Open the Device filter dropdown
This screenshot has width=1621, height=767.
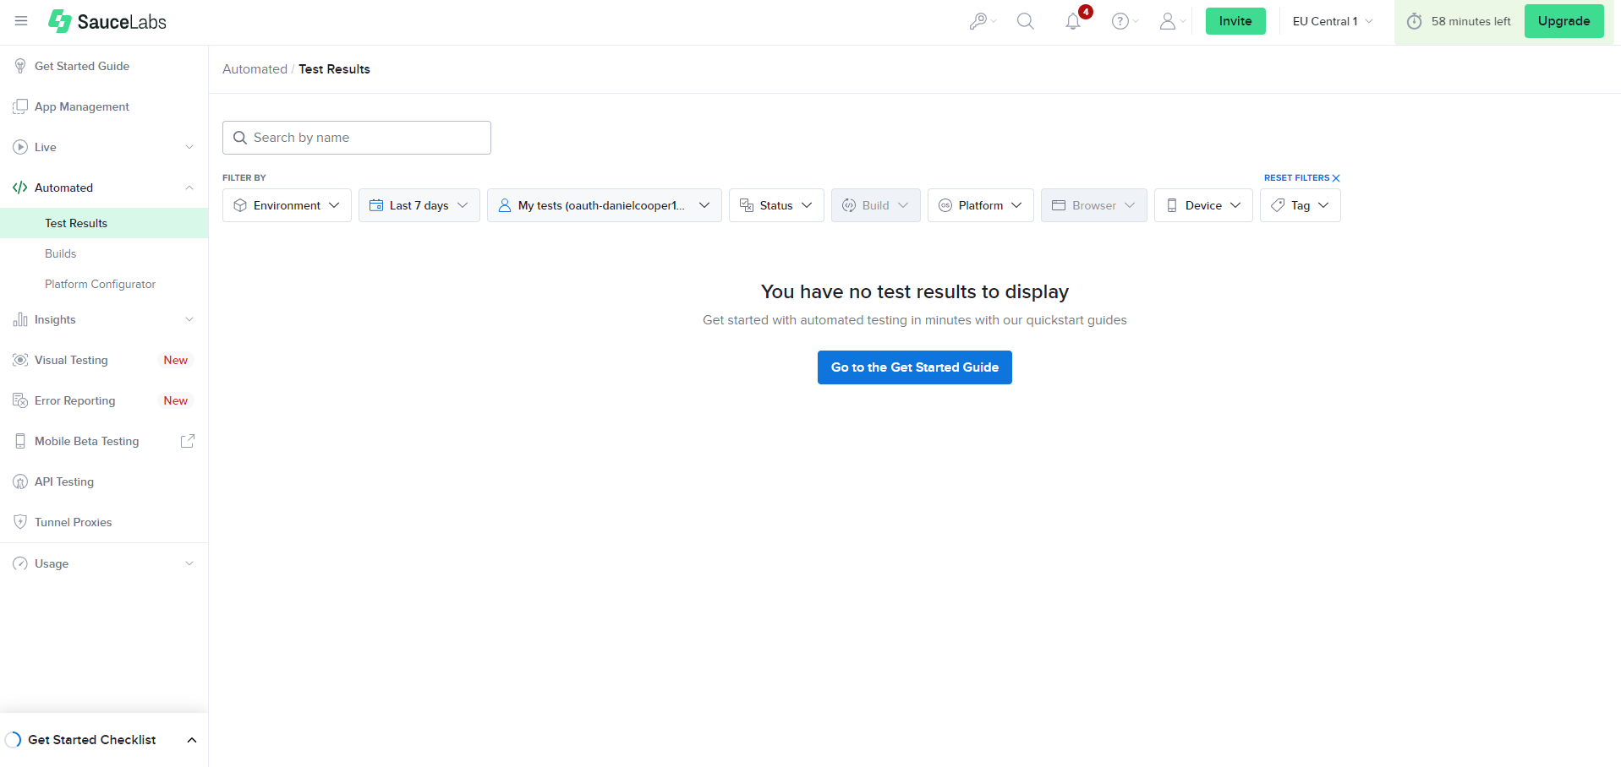[x=1203, y=205]
